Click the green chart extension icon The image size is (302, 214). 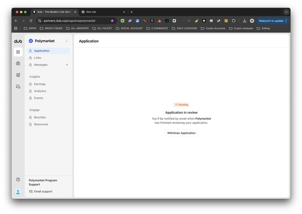197,21
